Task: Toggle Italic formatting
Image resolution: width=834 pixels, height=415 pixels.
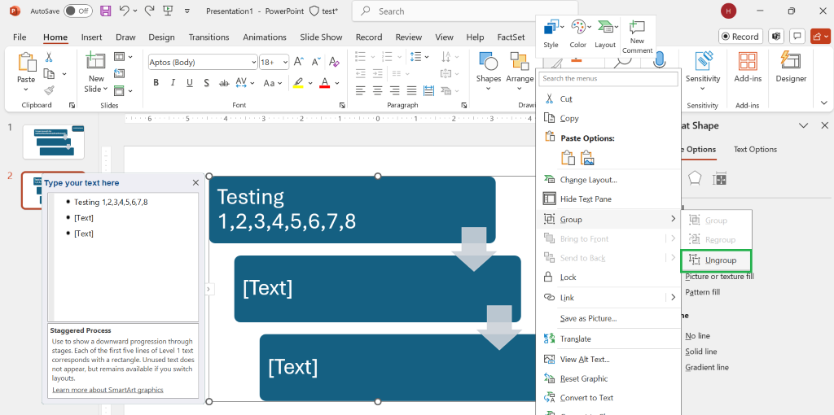Action: click(173, 82)
